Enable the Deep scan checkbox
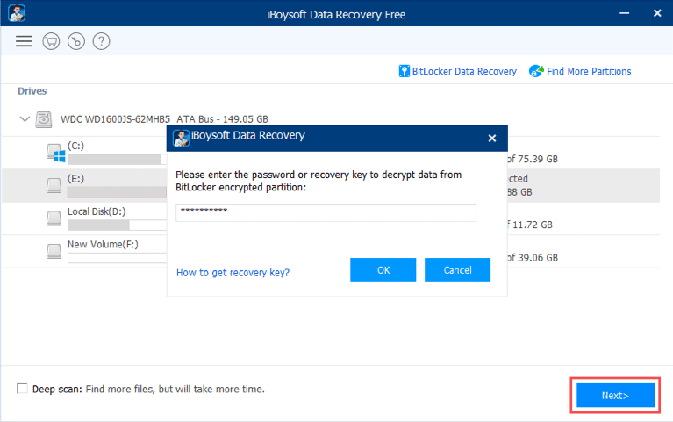Viewport: 673px width, 422px height. click(23, 389)
